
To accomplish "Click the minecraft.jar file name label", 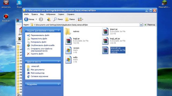I will click(x=115, y=48).
